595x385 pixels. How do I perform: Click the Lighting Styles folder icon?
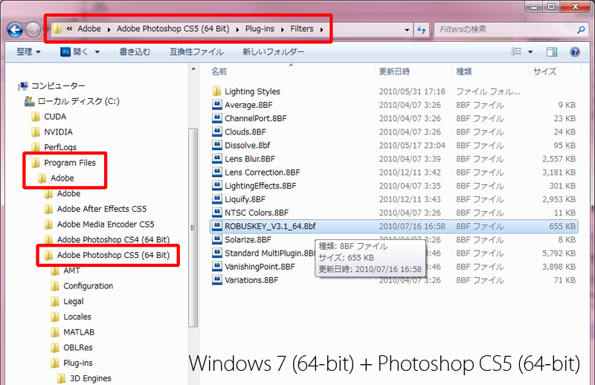(216, 91)
